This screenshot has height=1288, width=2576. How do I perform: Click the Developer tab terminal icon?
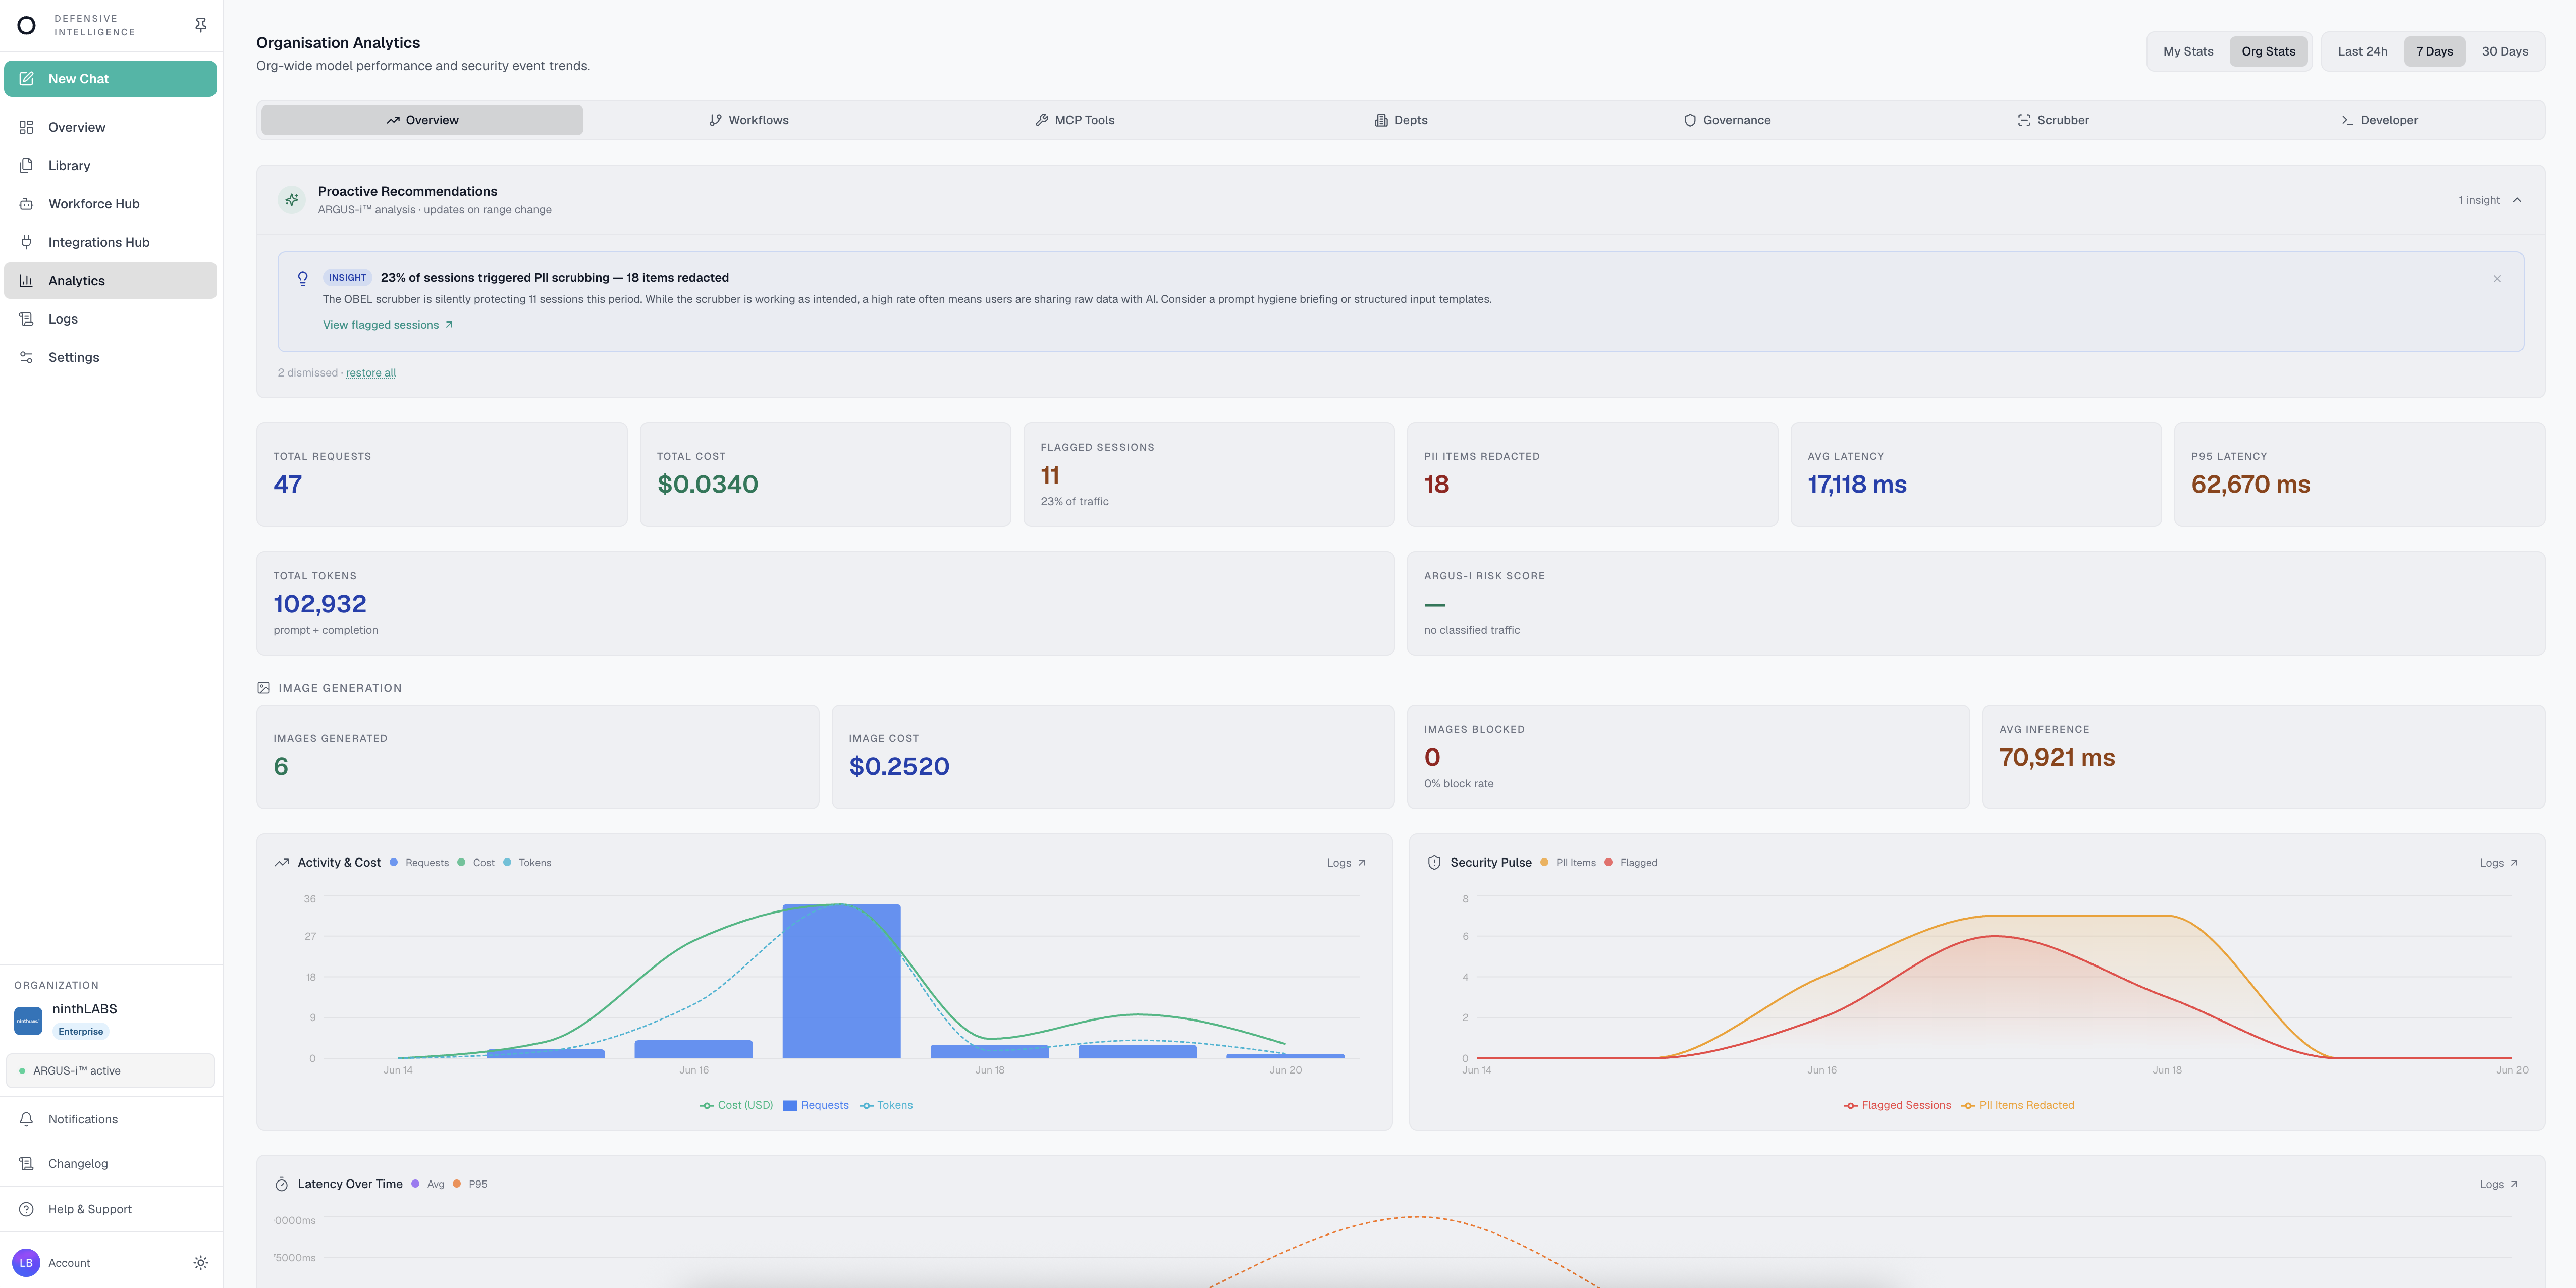[2347, 120]
